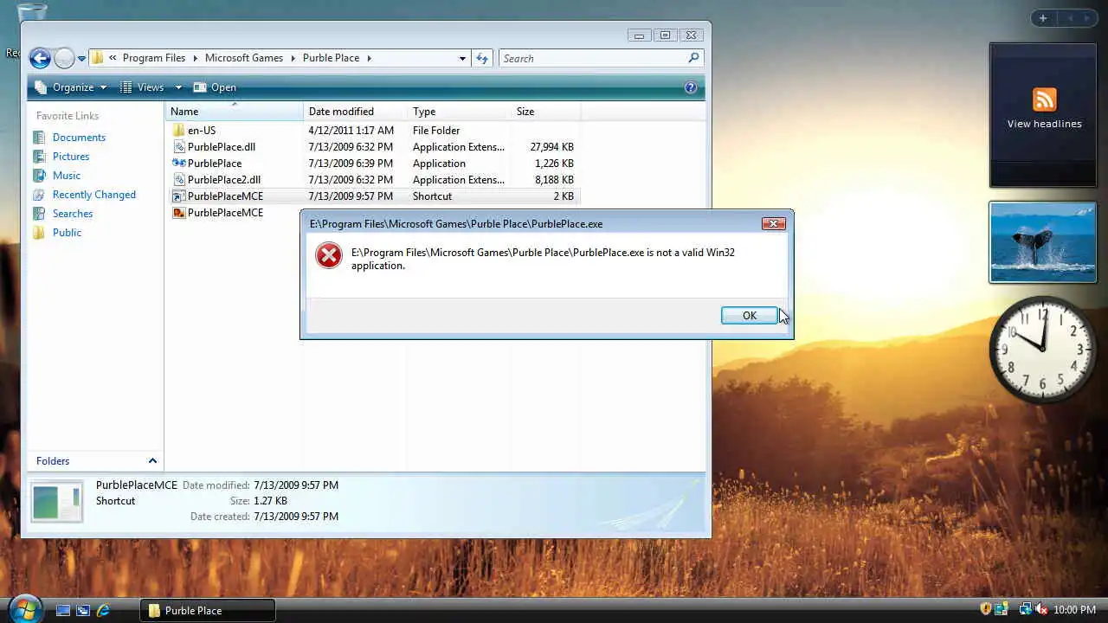This screenshot has height=623, width=1108.
Task: Click Switch between windows quick launch icon
Action: pos(83,610)
